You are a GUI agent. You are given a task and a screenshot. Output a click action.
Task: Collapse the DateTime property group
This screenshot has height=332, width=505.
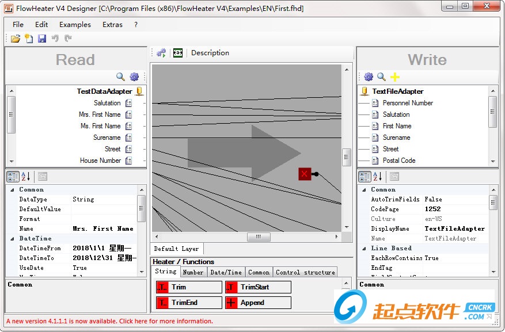[12, 239]
